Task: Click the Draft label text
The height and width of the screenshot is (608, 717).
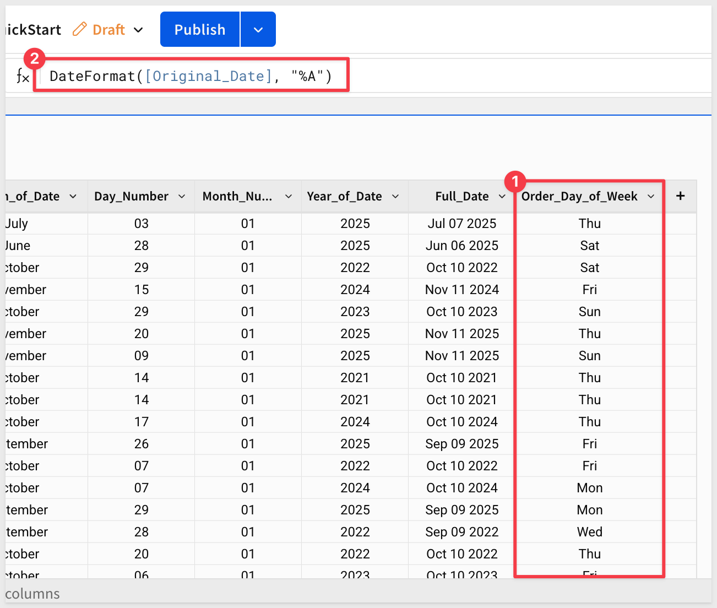Action: pyautogui.click(x=108, y=30)
